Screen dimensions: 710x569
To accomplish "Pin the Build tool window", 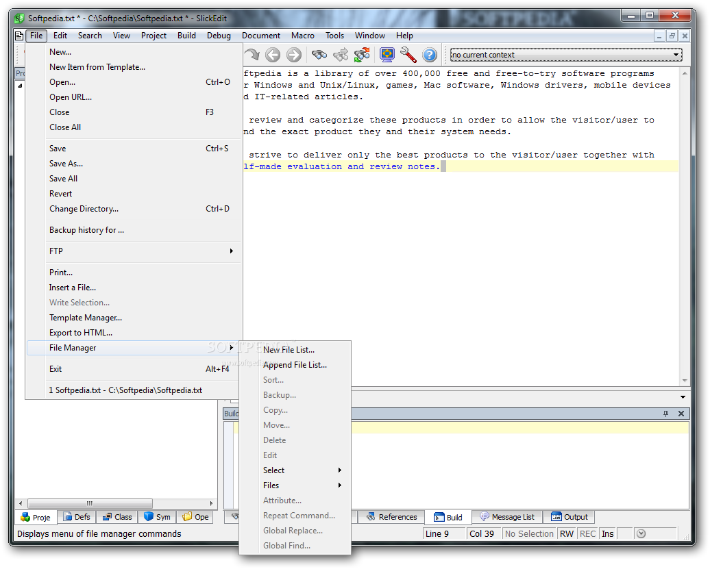I will pyautogui.click(x=665, y=414).
